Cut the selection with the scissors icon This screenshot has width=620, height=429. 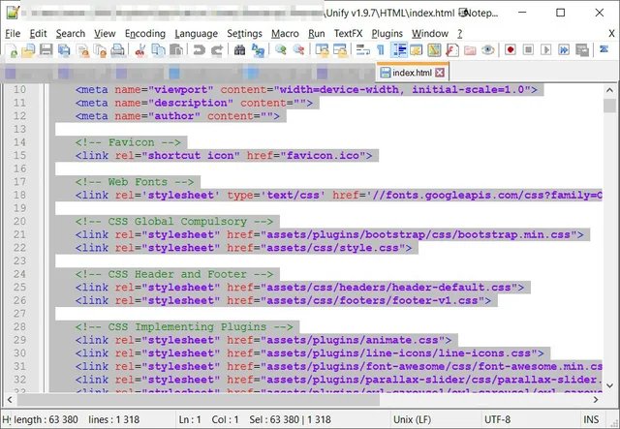tap(139, 50)
